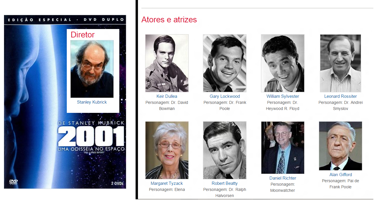Open the Alan Gifford name link
This screenshot has height=206, width=378.
pyautogui.click(x=341, y=175)
